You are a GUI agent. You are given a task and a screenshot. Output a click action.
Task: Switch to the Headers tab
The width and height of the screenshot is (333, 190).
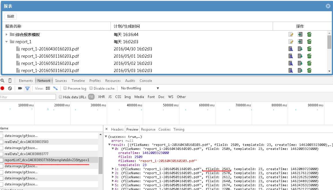click(x=117, y=129)
